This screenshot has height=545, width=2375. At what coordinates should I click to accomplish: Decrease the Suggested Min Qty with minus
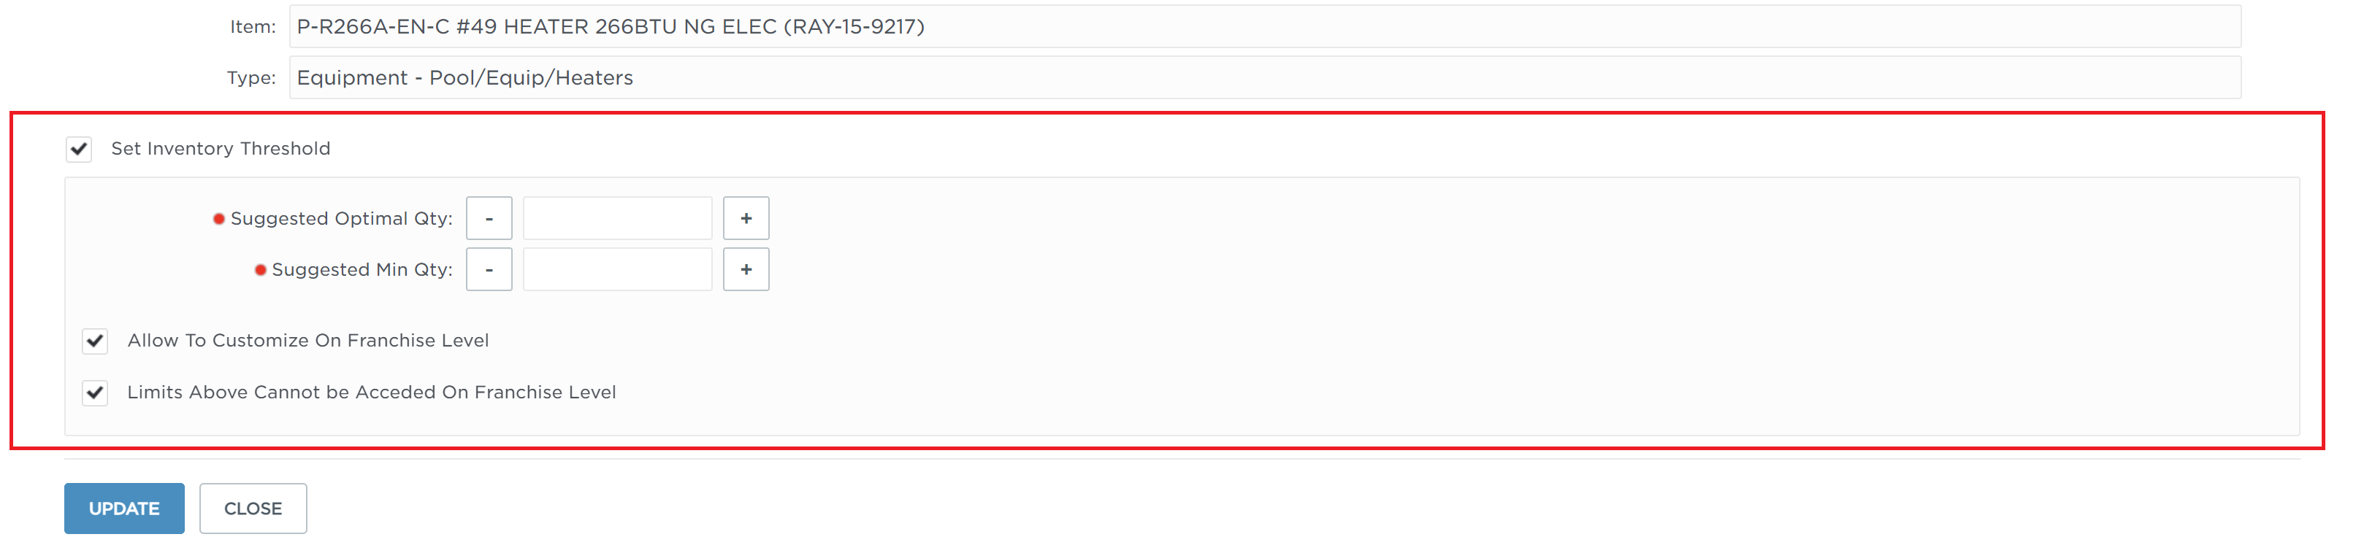click(x=489, y=270)
